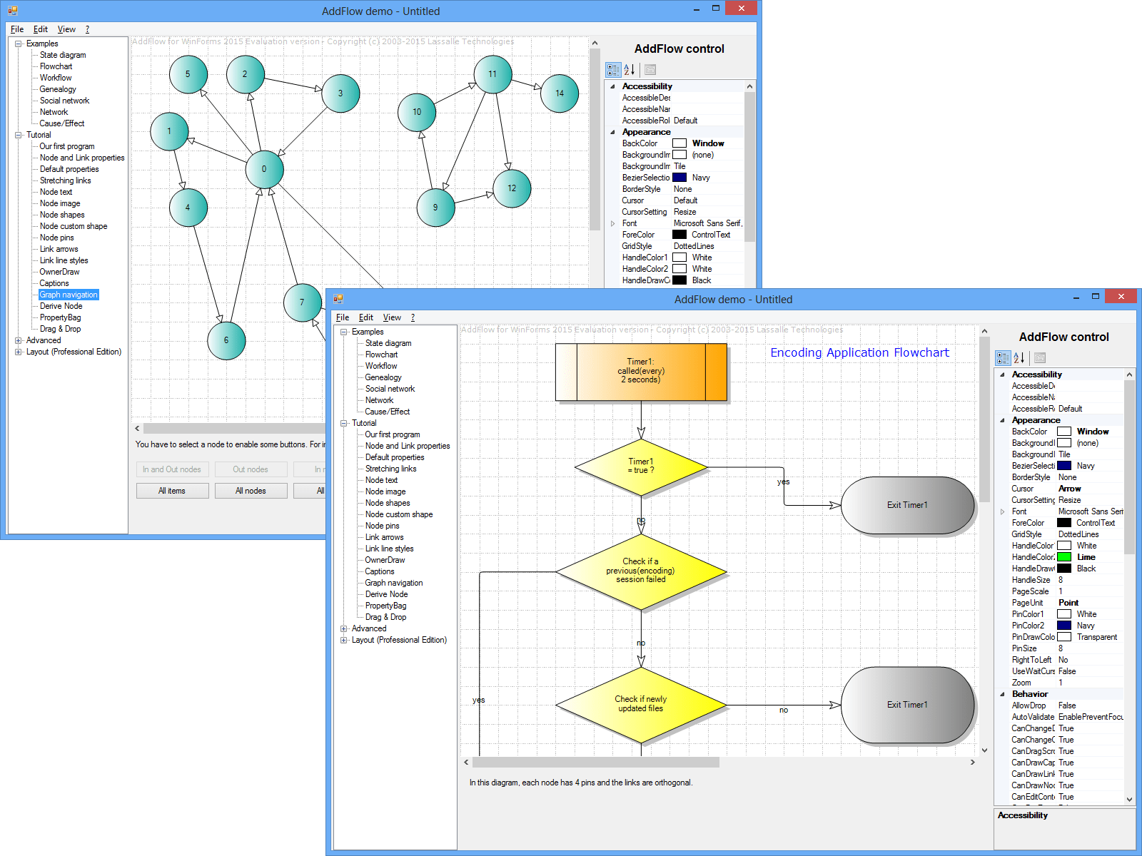Select Drag & Drop item in front window
This screenshot has height=856, width=1142.
click(x=385, y=617)
